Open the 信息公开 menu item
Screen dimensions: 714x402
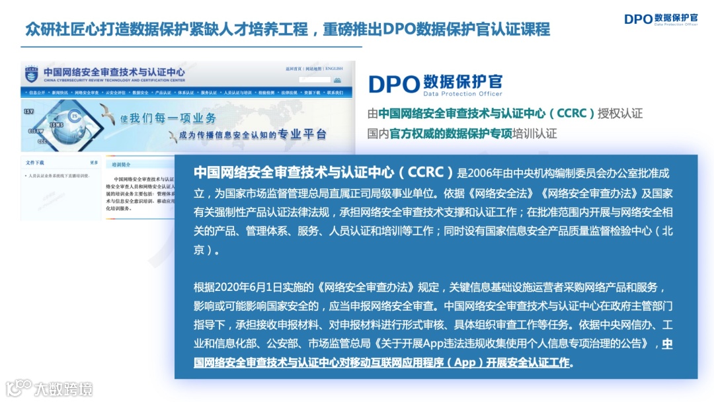(37, 93)
